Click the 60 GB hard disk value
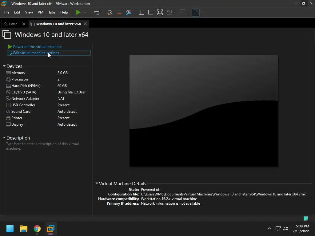Image resolution: width=315 pixels, height=236 pixels. 62,85
